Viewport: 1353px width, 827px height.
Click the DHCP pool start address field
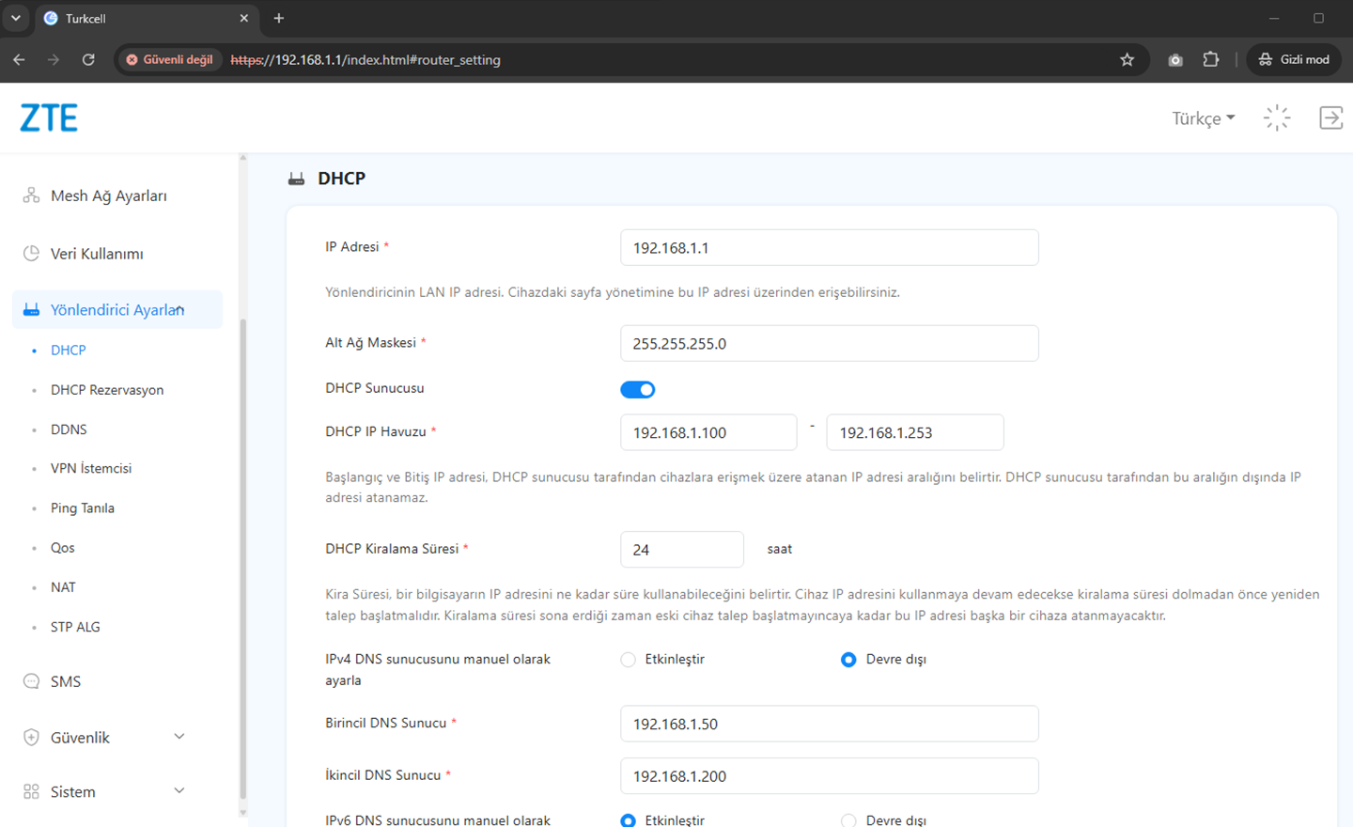tap(708, 432)
